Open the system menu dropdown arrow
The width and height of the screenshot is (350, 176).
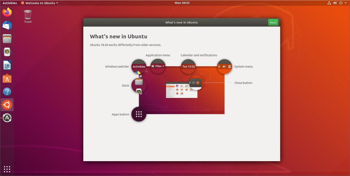click(345, 3)
